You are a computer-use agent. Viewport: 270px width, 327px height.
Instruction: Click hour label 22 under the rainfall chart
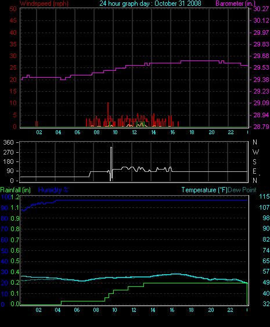click(x=230, y=310)
